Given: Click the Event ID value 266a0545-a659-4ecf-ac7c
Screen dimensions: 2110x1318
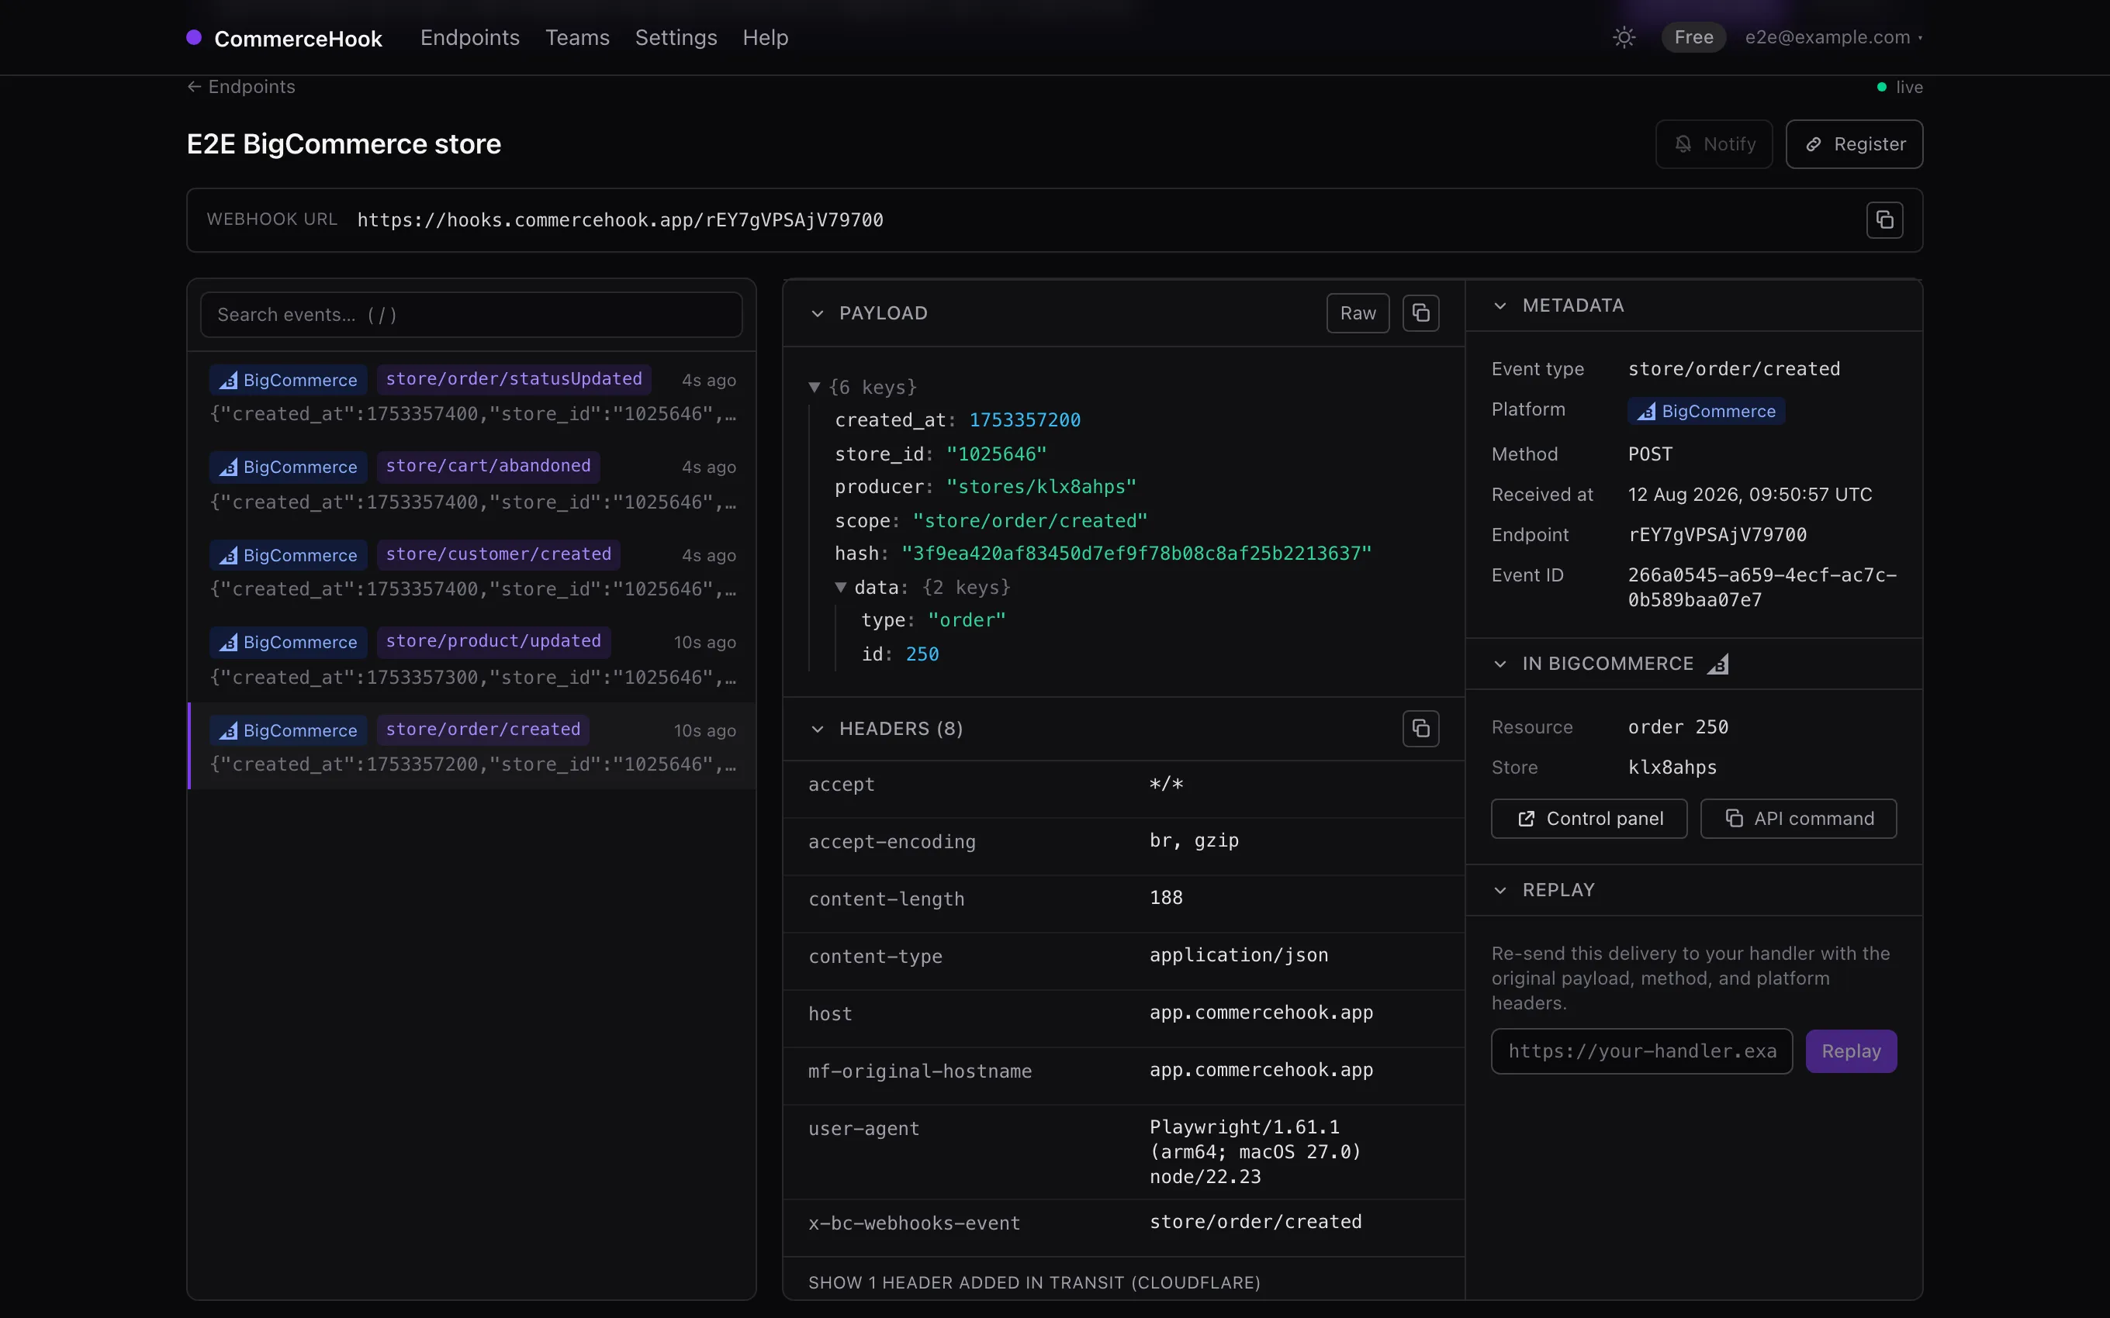Looking at the screenshot, I should 1761,588.
